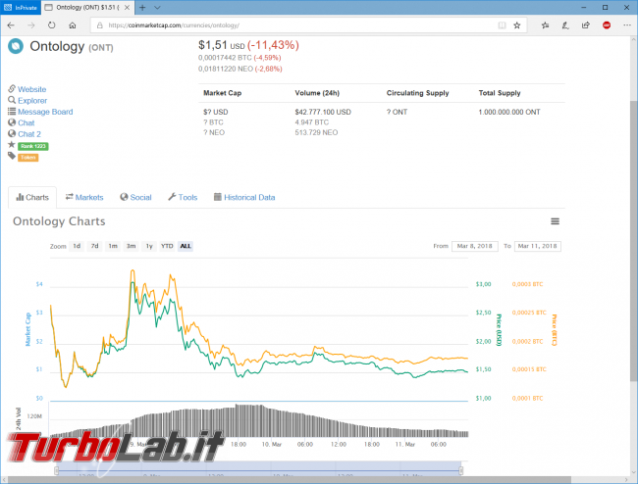Open a new tab with plus
The image size is (638, 484).
pos(142,7)
